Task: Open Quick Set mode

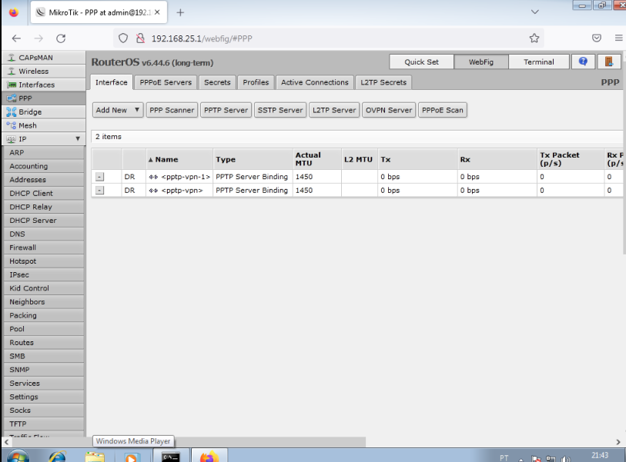Action: click(x=421, y=61)
